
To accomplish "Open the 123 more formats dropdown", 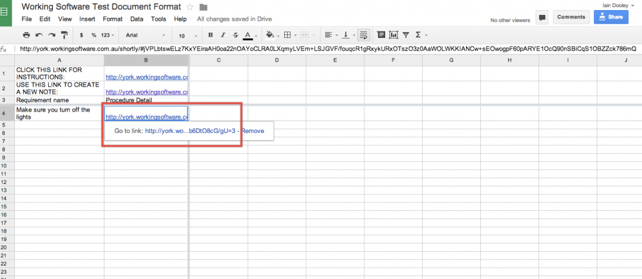I will pos(107,35).
